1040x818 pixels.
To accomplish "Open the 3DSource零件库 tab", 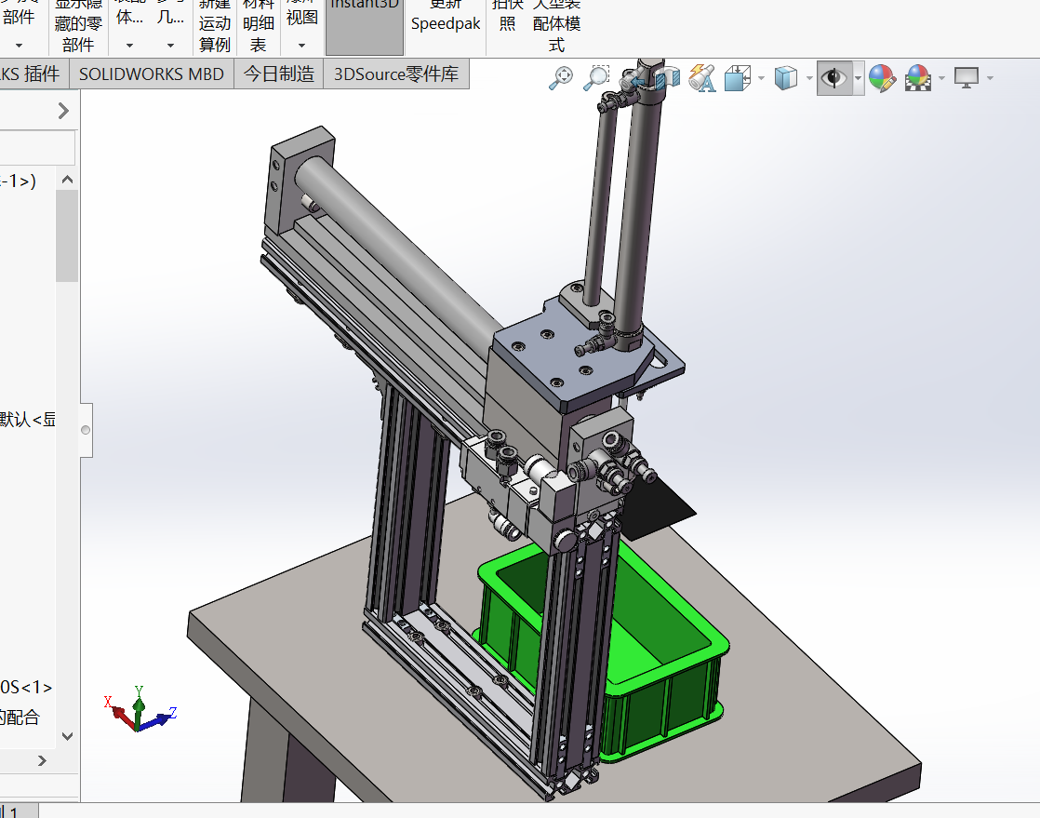I will 396,74.
